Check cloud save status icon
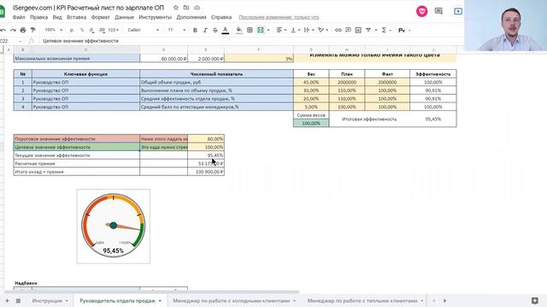Viewport: 547px width, 307px height. click(x=197, y=8)
